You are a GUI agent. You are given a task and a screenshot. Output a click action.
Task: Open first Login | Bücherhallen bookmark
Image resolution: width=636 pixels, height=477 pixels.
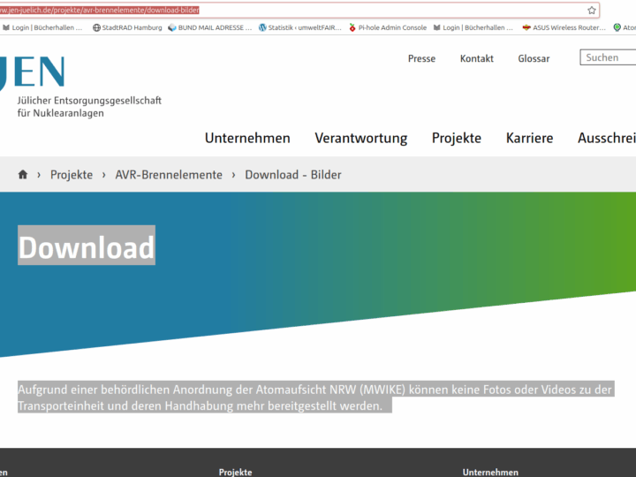point(42,27)
